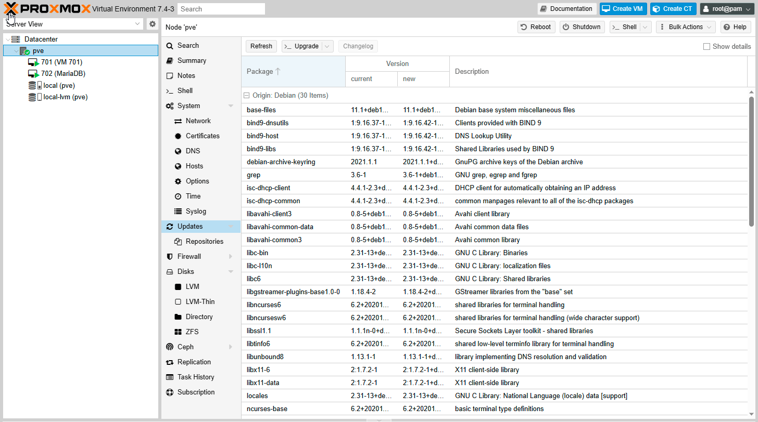Click the Reboot button
Screen dimensions: 758x422
536,27
